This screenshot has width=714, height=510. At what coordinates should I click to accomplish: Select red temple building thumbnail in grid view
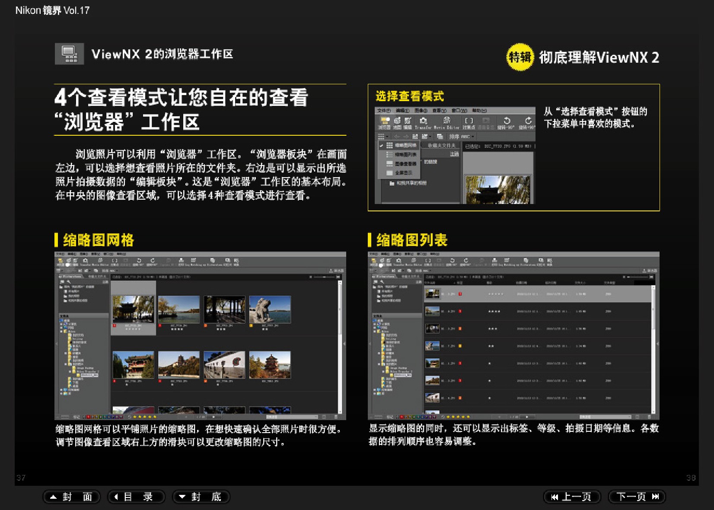pos(133,365)
